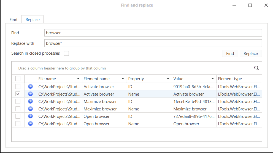This screenshot has height=153, width=273.
Task: Click blue arrow icon for Open browser ID row
Action: coord(31,116)
